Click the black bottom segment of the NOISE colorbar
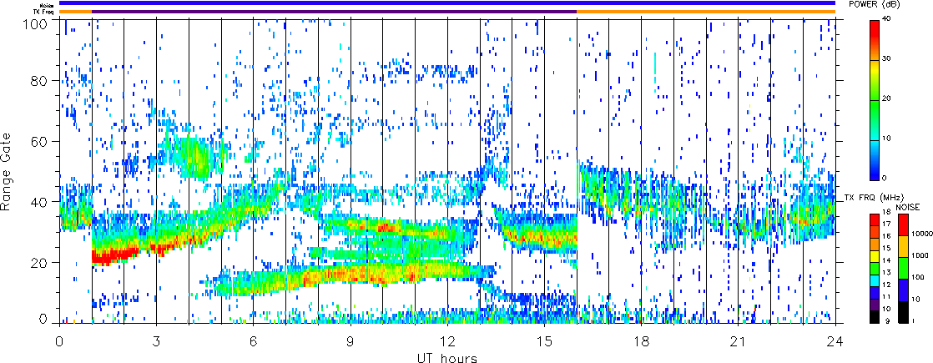This screenshot has width=933, height=363. [x=903, y=311]
